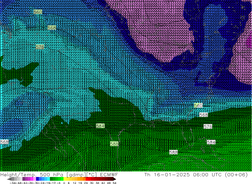Click the '36' legend value

[97, 183]
